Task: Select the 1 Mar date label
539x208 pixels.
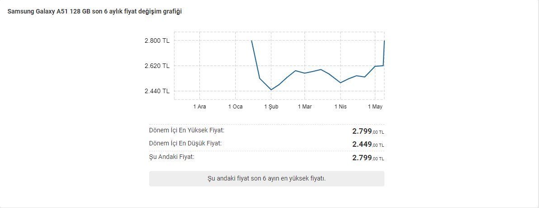Action: pyautogui.click(x=305, y=107)
